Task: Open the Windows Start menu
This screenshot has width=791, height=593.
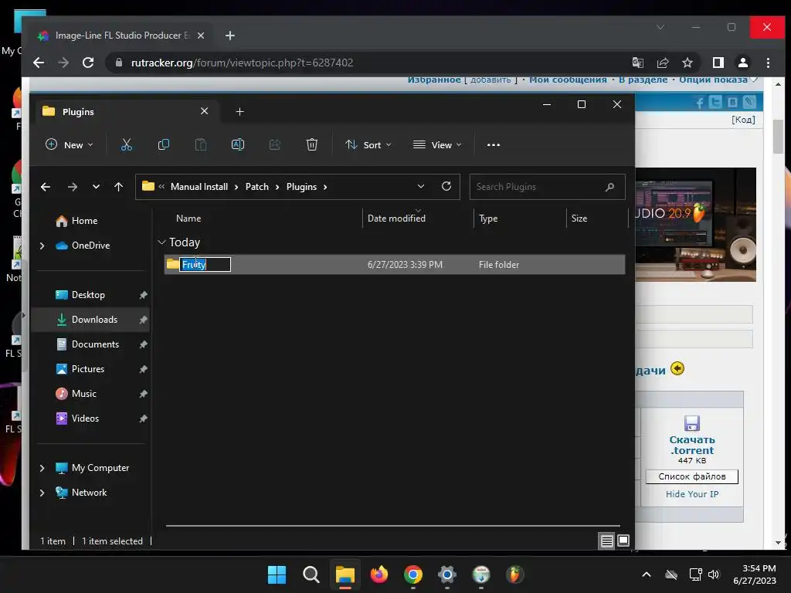Action: click(x=277, y=574)
